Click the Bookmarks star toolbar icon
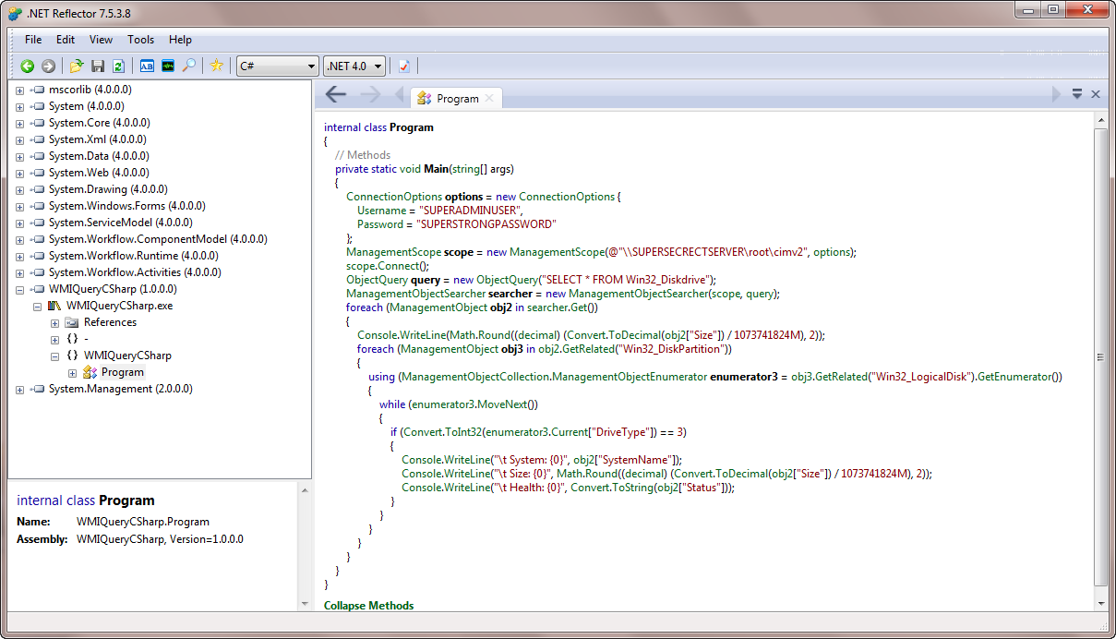The height and width of the screenshot is (639, 1116). 217,66
